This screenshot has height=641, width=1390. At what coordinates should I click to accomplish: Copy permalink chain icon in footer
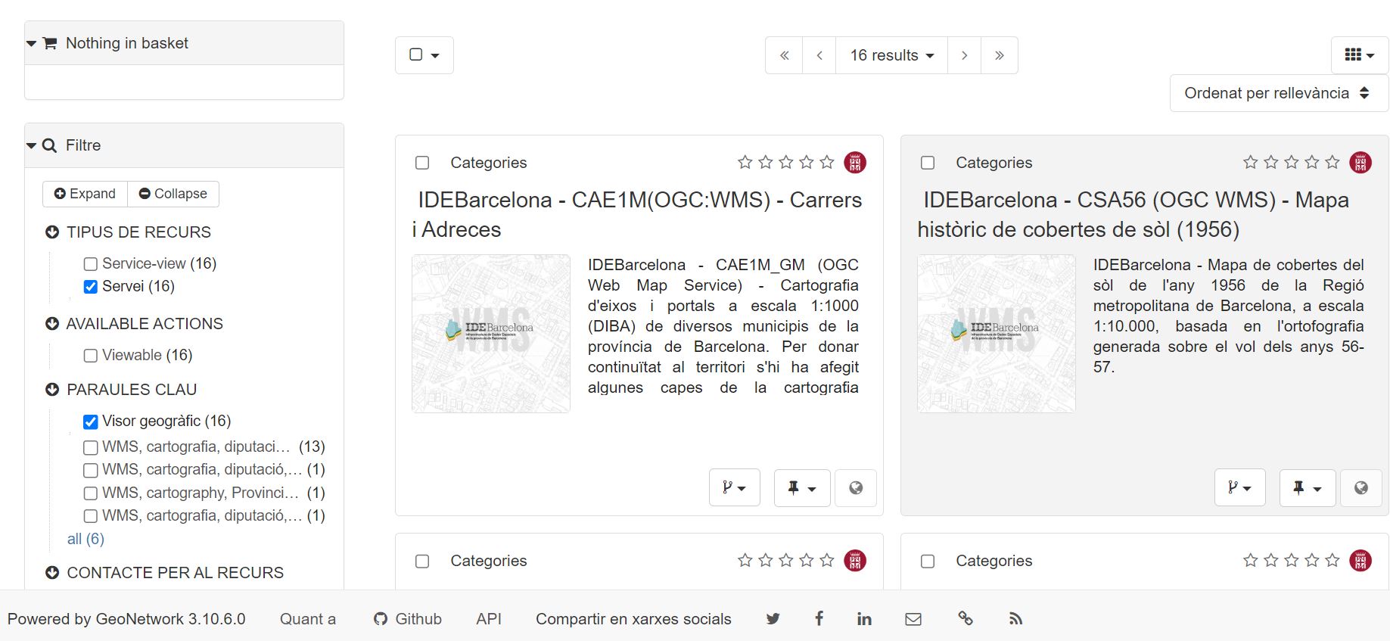(x=966, y=618)
